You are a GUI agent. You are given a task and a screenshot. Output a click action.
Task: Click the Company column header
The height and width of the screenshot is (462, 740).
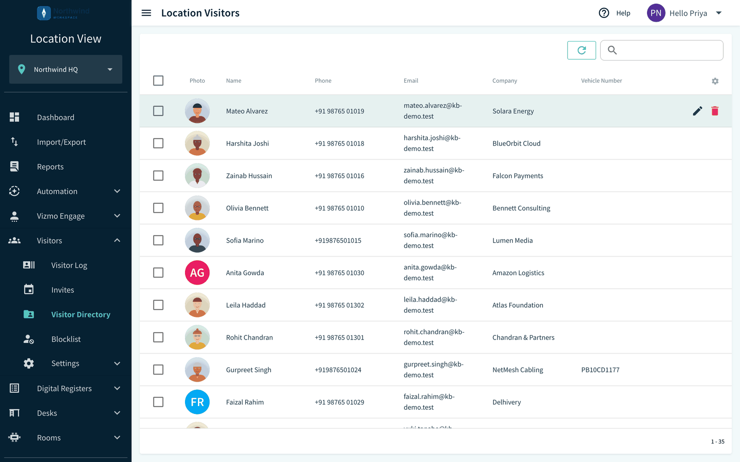point(505,81)
